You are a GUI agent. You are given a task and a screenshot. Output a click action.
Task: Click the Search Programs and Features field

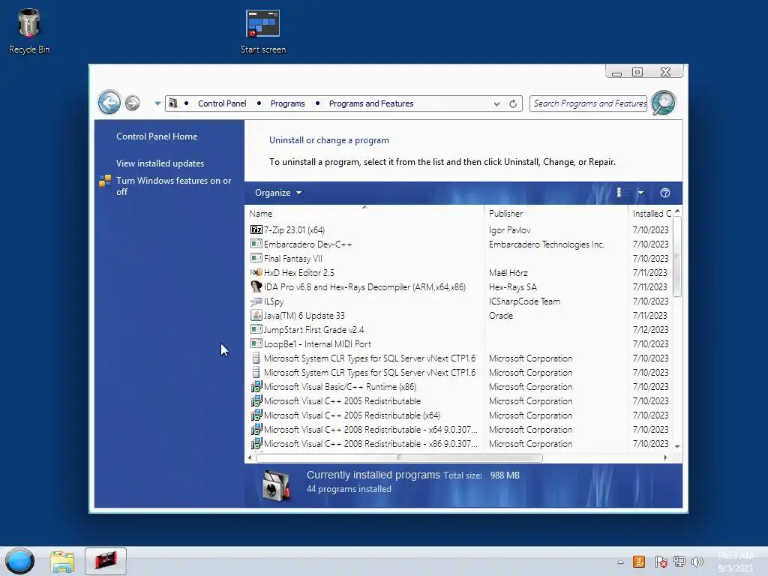pos(588,103)
